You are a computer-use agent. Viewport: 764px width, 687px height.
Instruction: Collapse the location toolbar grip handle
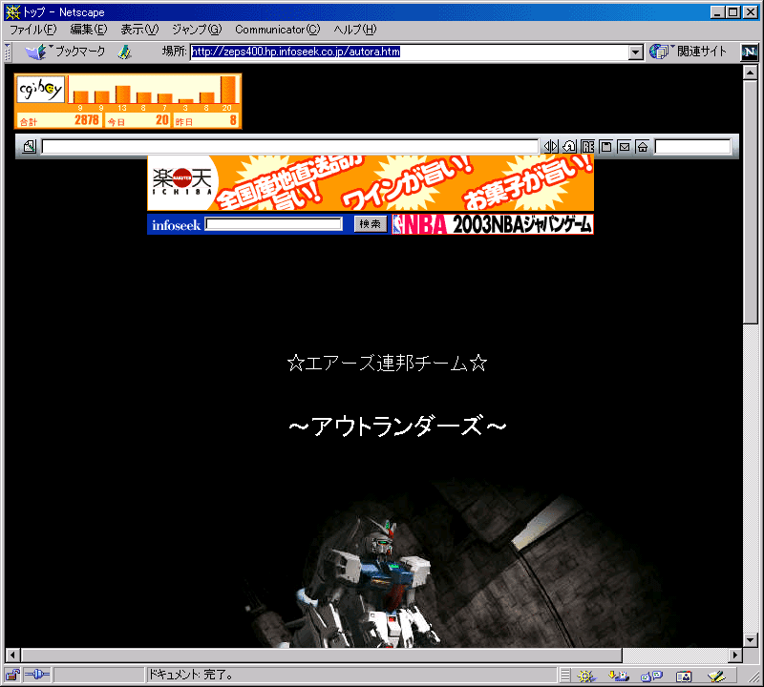[8, 52]
